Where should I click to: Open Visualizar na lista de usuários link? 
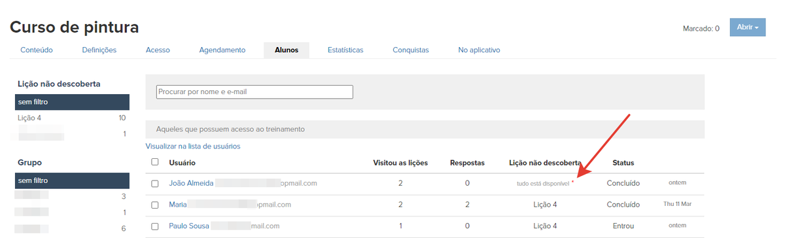point(193,146)
